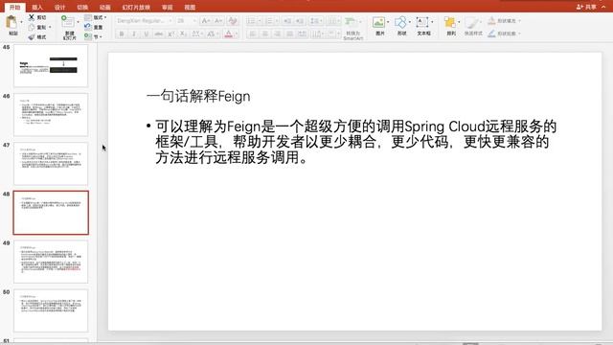This screenshot has width=613, height=345.
Task: Open the Section (节) dropdown
Action: (x=94, y=36)
